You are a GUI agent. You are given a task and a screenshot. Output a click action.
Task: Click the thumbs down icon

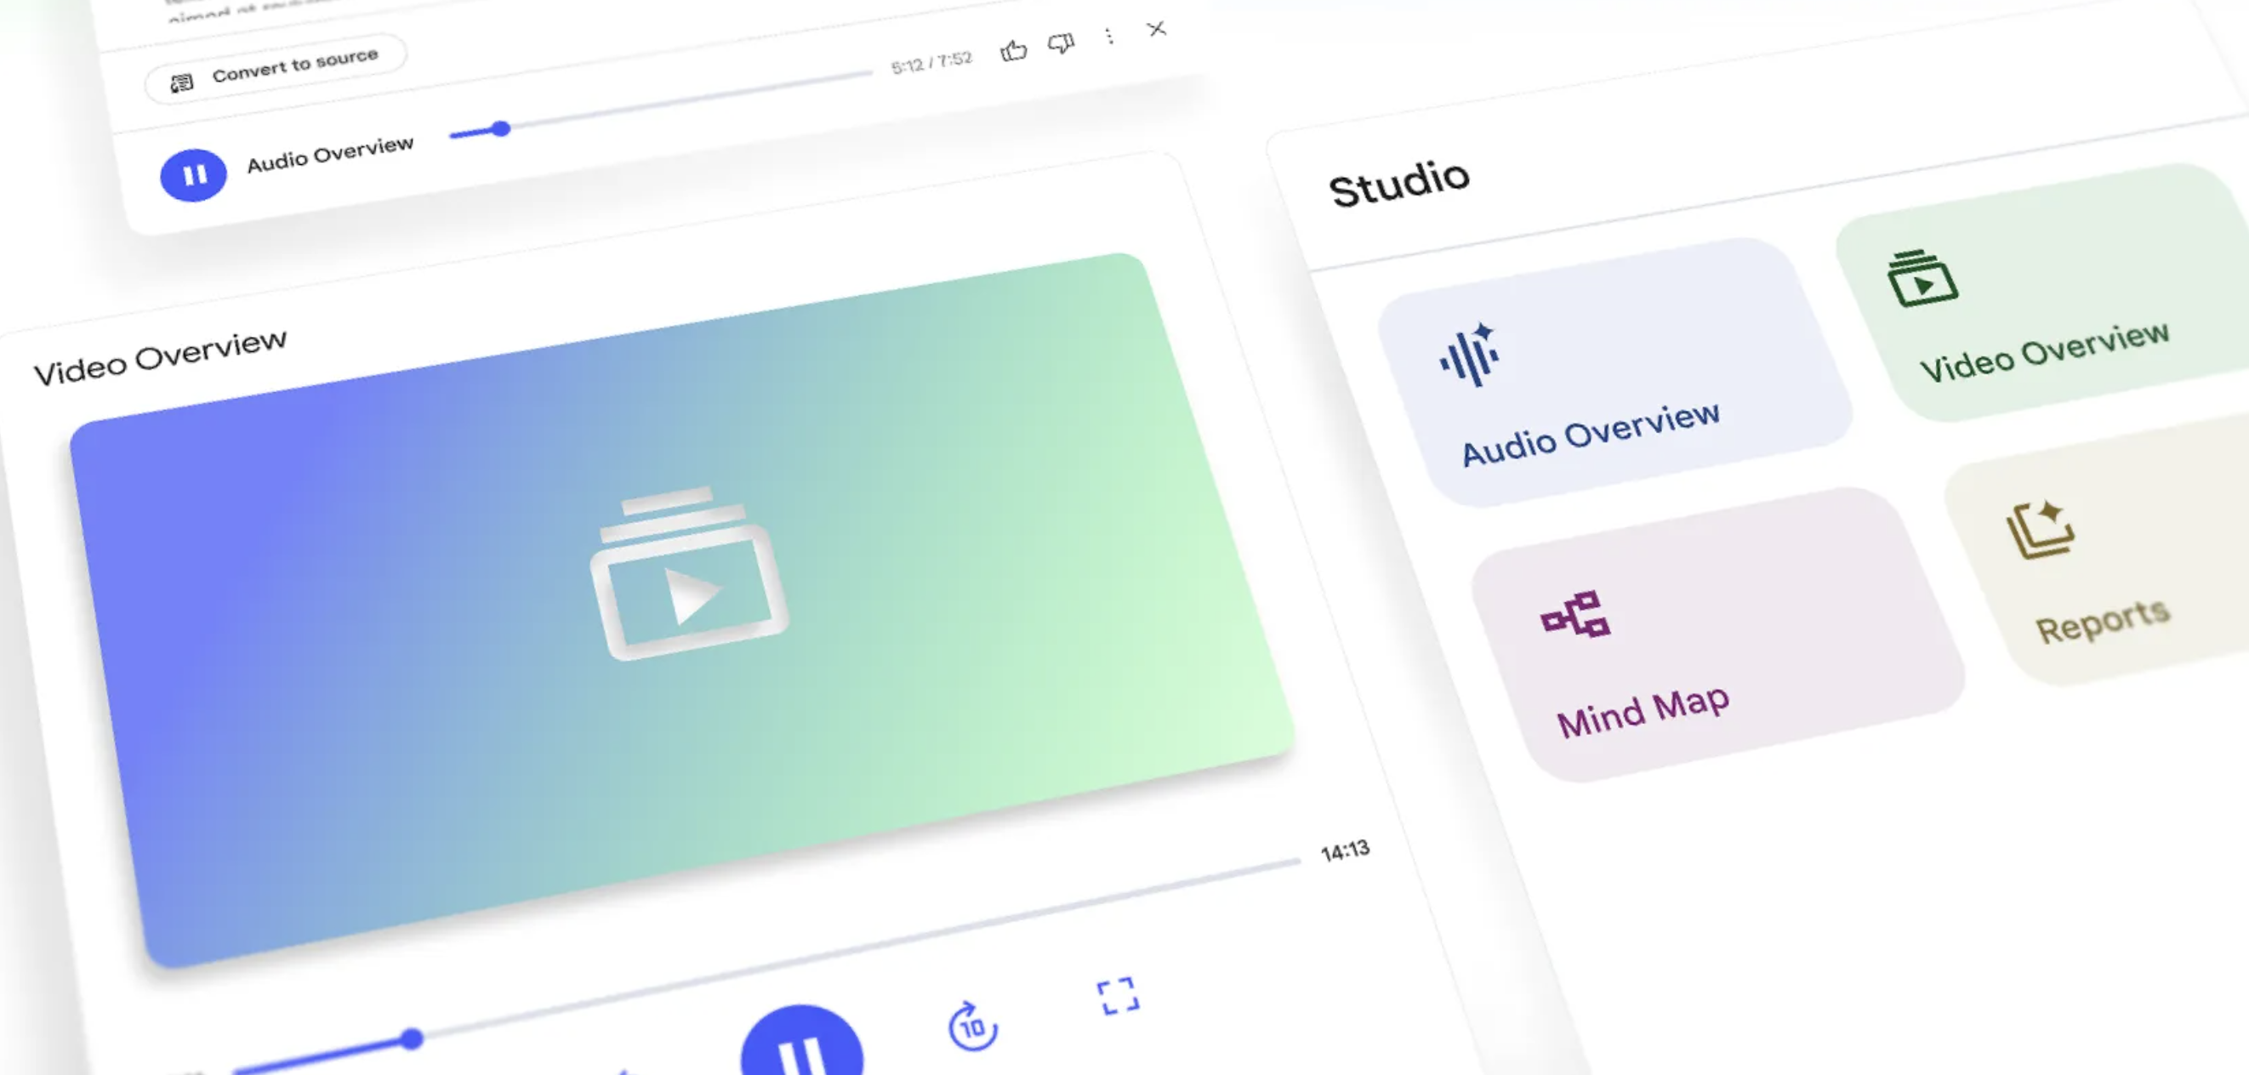[1061, 43]
